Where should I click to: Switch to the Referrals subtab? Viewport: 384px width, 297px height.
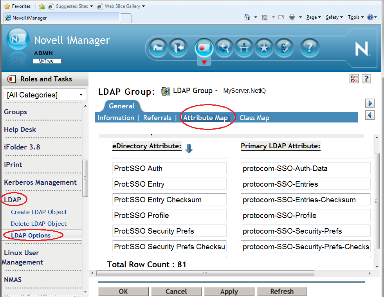click(157, 118)
